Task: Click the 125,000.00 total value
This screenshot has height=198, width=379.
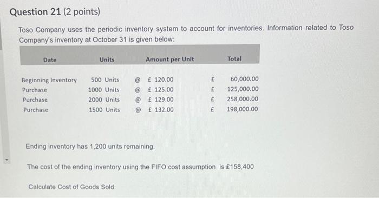Action: [243, 89]
